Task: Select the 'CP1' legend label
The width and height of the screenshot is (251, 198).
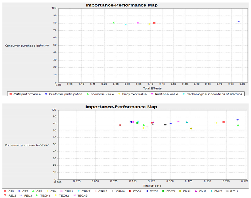Action: (11, 191)
